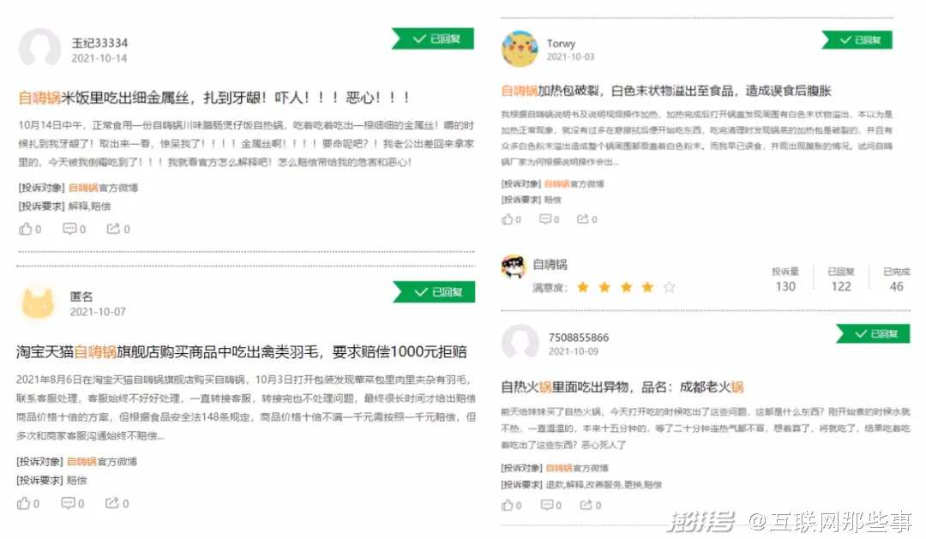Click username 匿名
Screen dimensions: 926x539
pyautogui.click(x=81, y=296)
